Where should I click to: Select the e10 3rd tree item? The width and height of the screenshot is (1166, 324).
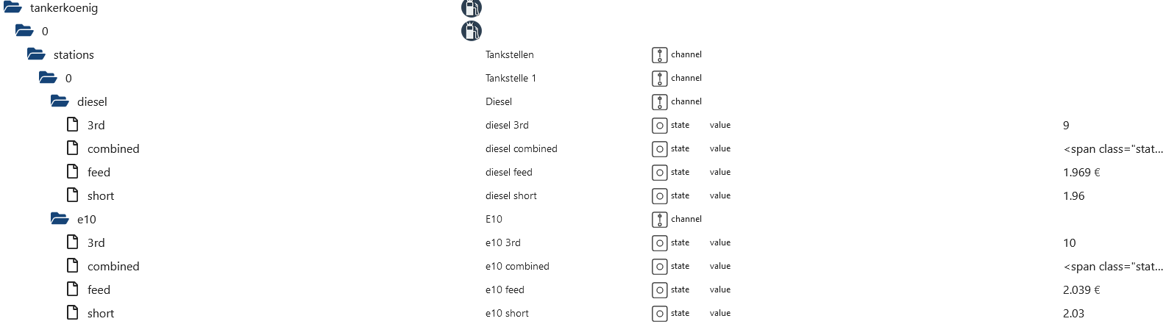point(96,243)
